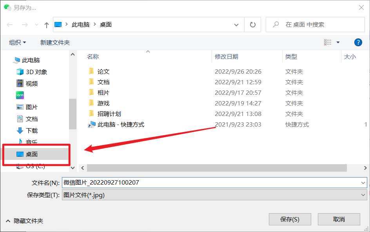The image size is (370, 232).
Task: Go up one folder level
Action: click(x=47, y=25)
